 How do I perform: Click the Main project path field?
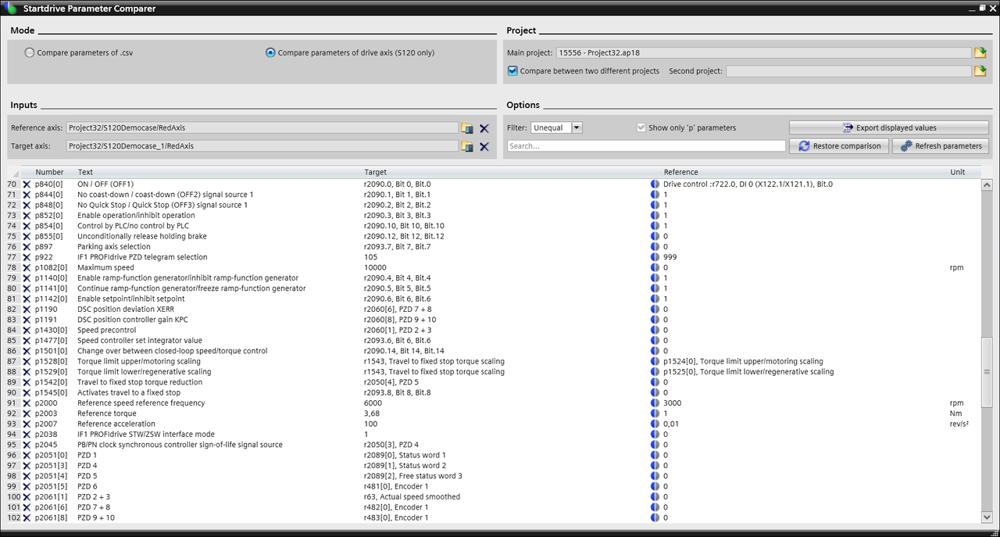(763, 53)
